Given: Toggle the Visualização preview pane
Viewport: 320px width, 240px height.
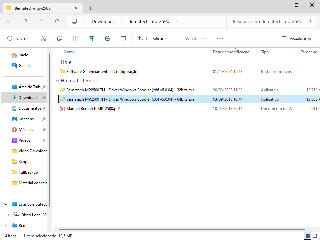Looking at the screenshot, I should pos(296,38).
